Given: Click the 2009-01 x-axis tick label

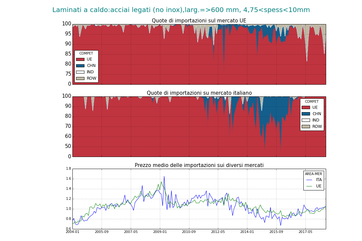Looking at the screenshot, I should [160, 232].
